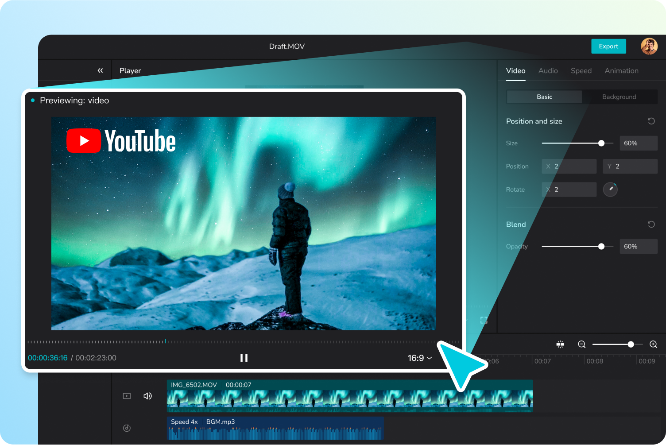This screenshot has height=445, width=666.
Task: Reset the Blend settings
Action: (651, 224)
